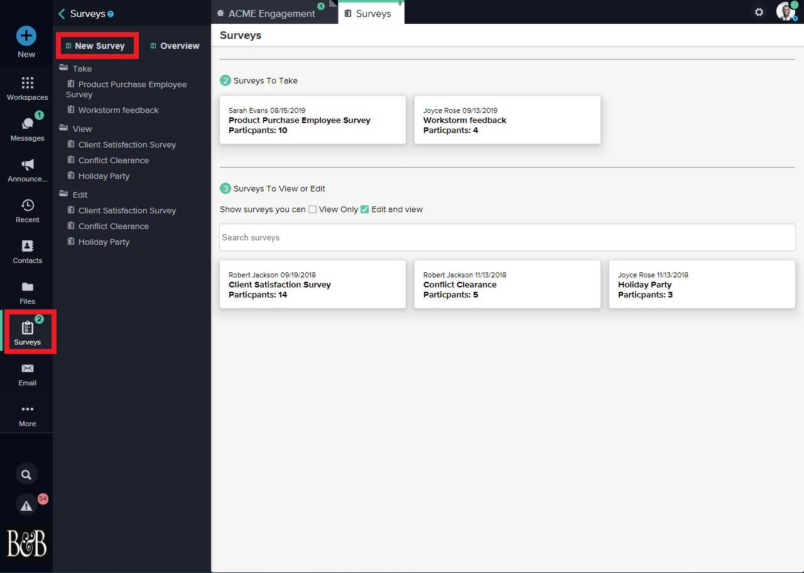Screen dimensions: 804x573
Task: Collapse the View folder label
Action: (82, 129)
